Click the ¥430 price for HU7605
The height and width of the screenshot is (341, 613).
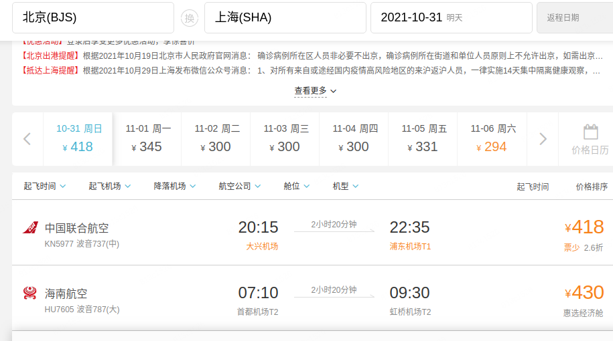[x=584, y=293]
